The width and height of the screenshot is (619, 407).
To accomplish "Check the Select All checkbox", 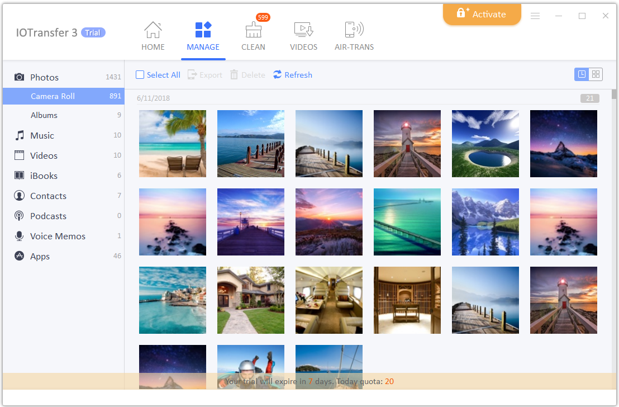I will (140, 75).
